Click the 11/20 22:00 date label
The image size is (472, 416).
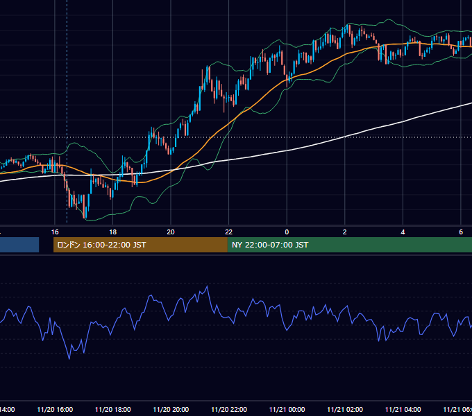point(229,410)
